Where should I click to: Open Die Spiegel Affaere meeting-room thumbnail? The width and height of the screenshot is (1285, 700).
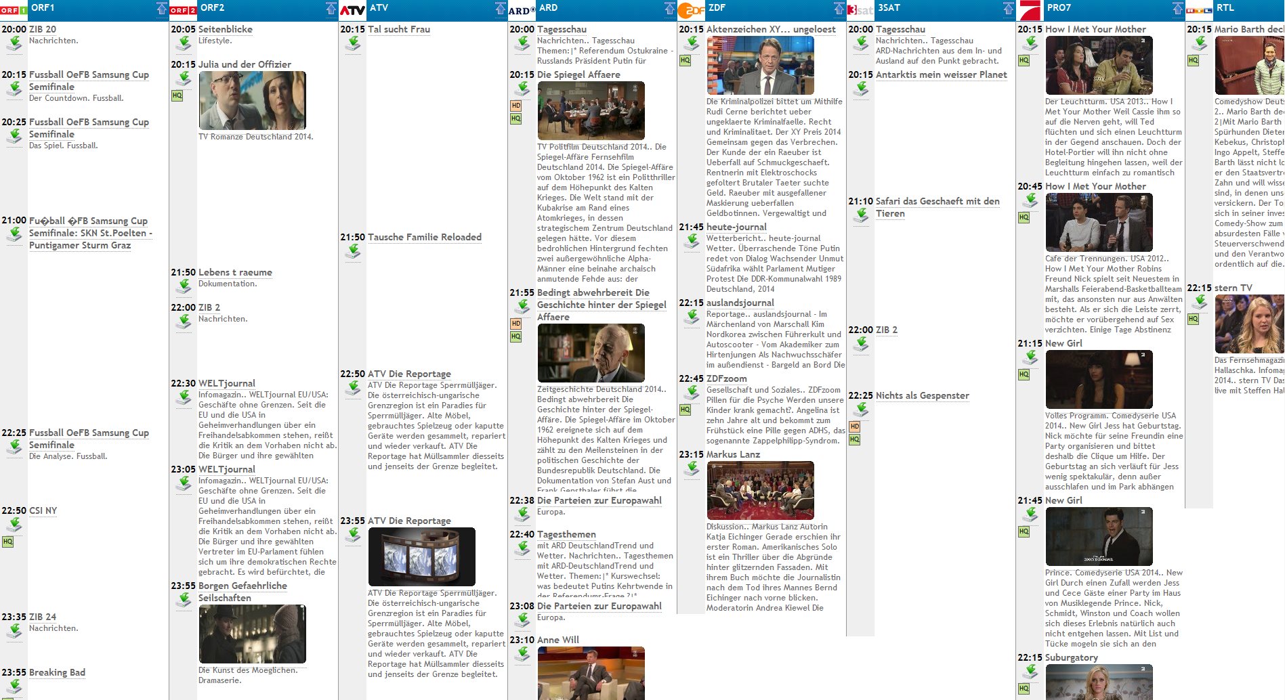click(591, 110)
